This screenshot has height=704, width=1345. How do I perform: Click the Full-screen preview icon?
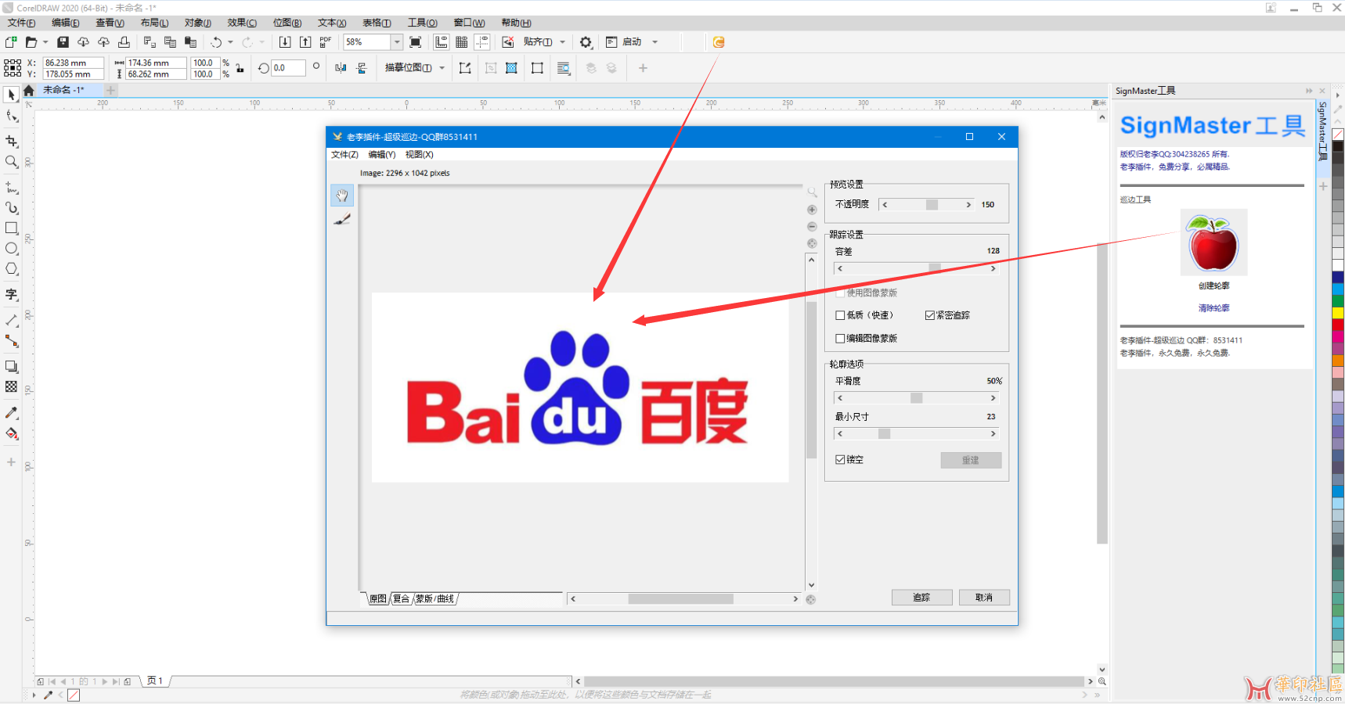(x=416, y=42)
